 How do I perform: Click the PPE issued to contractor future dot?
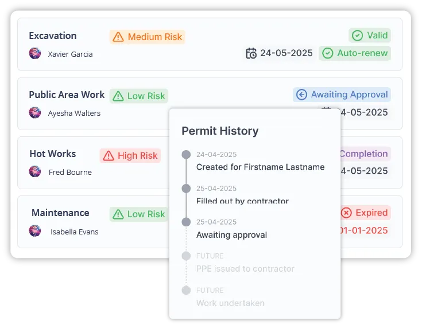pyautogui.click(x=186, y=256)
